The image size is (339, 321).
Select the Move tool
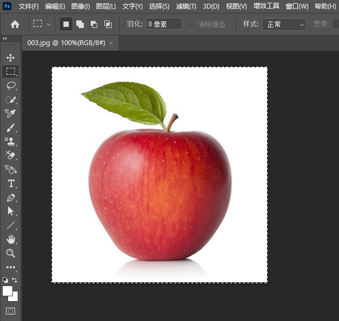10,58
